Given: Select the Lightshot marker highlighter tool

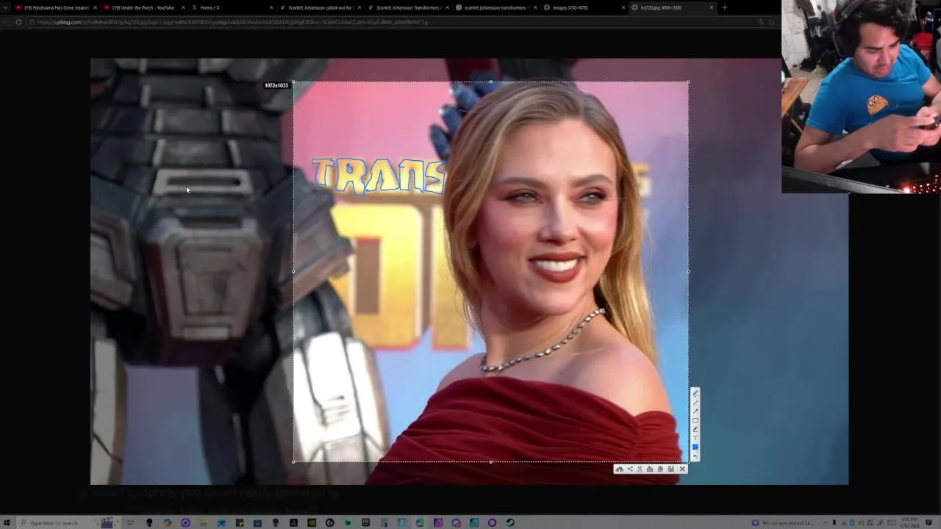Looking at the screenshot, I should coord(695,429).
